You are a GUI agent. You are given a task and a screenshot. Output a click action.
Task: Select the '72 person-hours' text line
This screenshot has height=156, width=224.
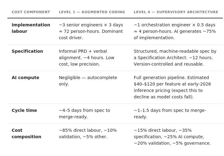pyautogui.click(x=91, y=31)
